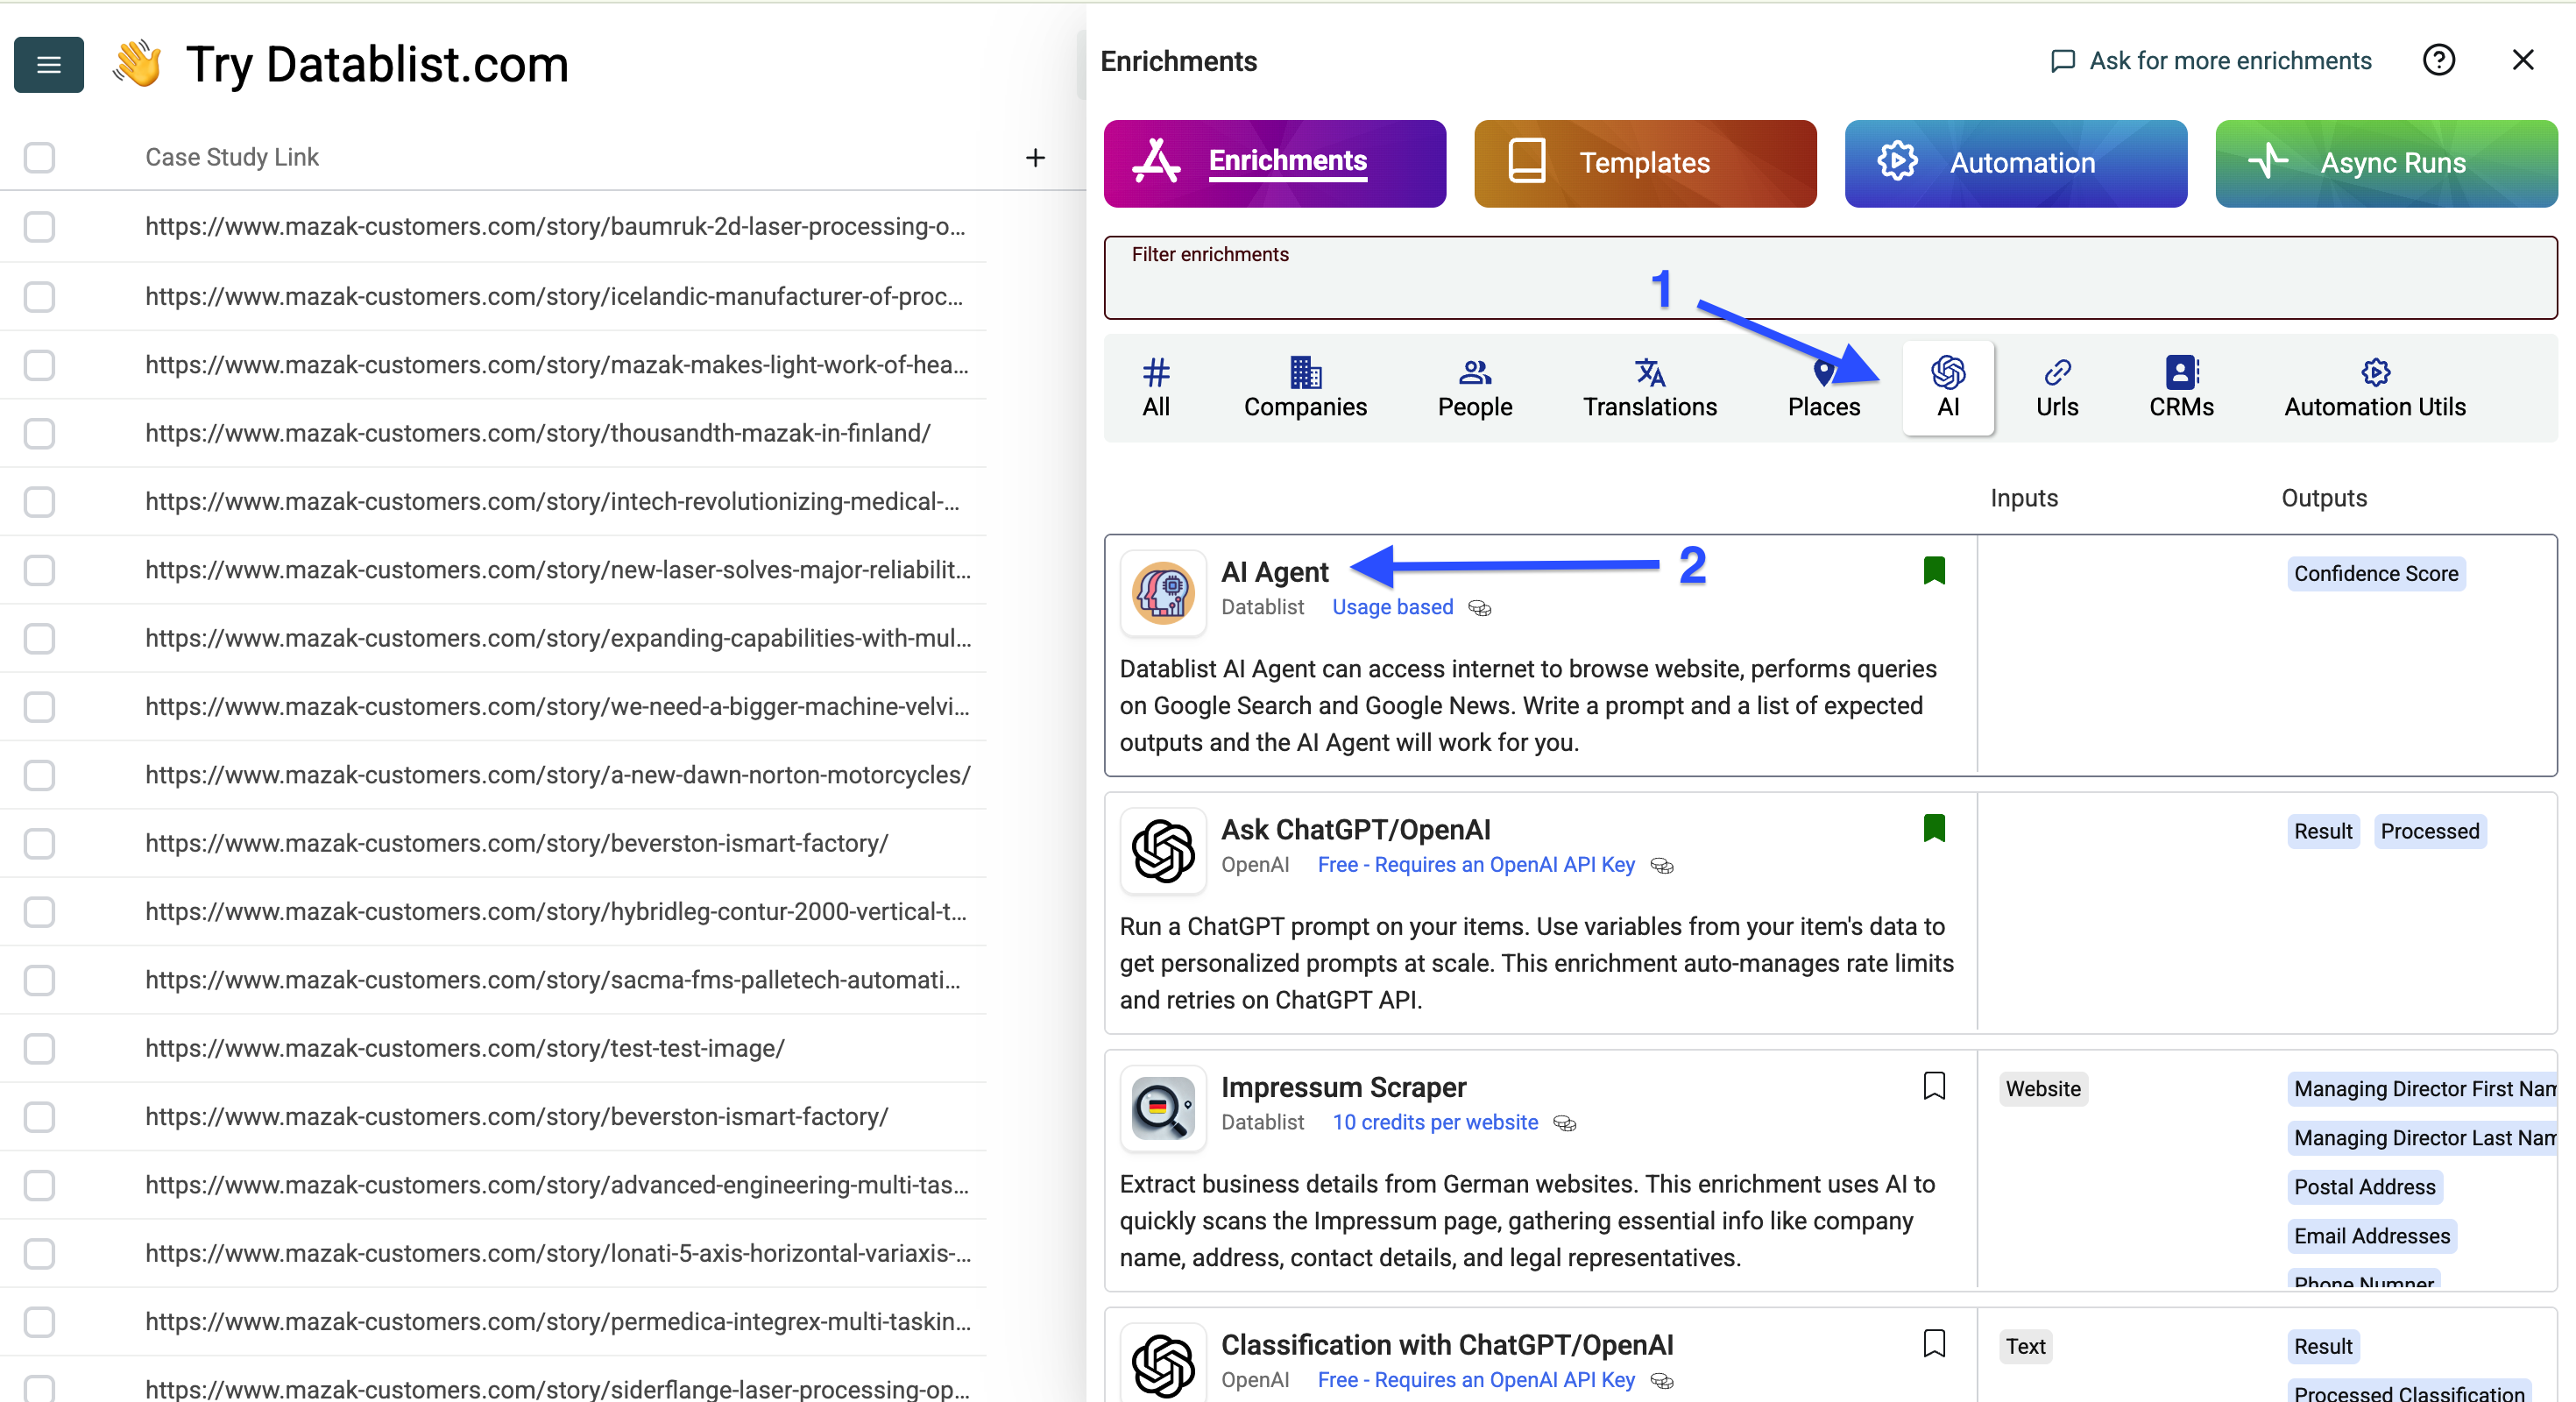Close the Enrichments panel
The width and height of the screenshot is (2576, 1402).
pyautogui.click(x=2523, y=60)
